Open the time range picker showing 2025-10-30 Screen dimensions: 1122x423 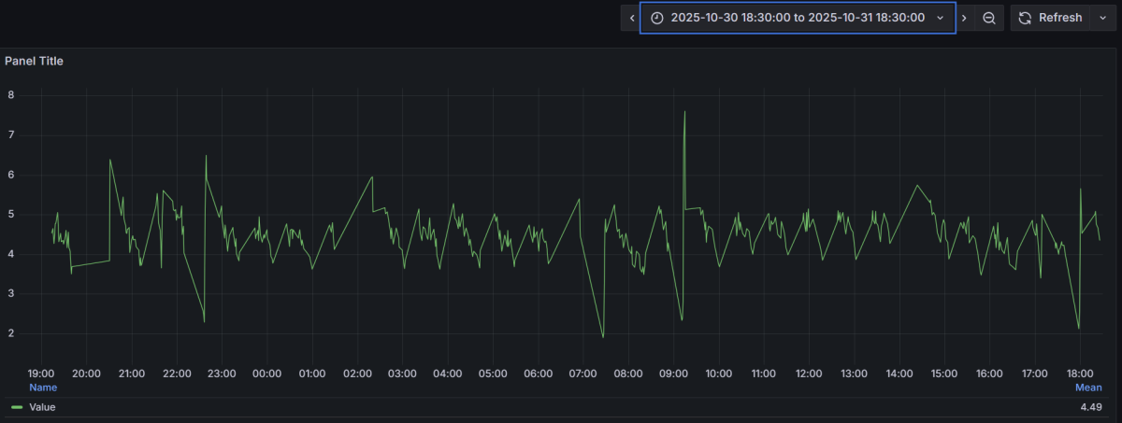798,18
